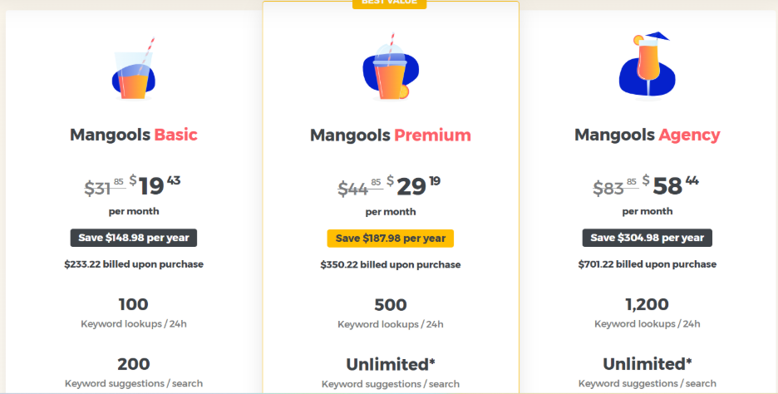
Task: Click the Mangools Agency cocktail icon
Action: pos(647,66)
